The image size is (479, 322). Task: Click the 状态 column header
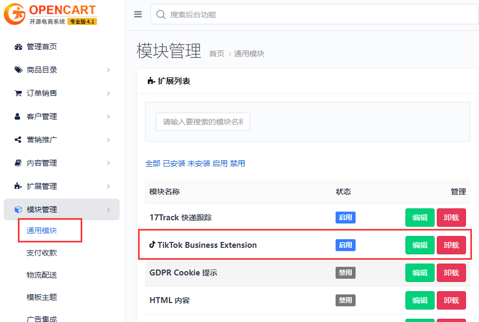tap(343, 192)
